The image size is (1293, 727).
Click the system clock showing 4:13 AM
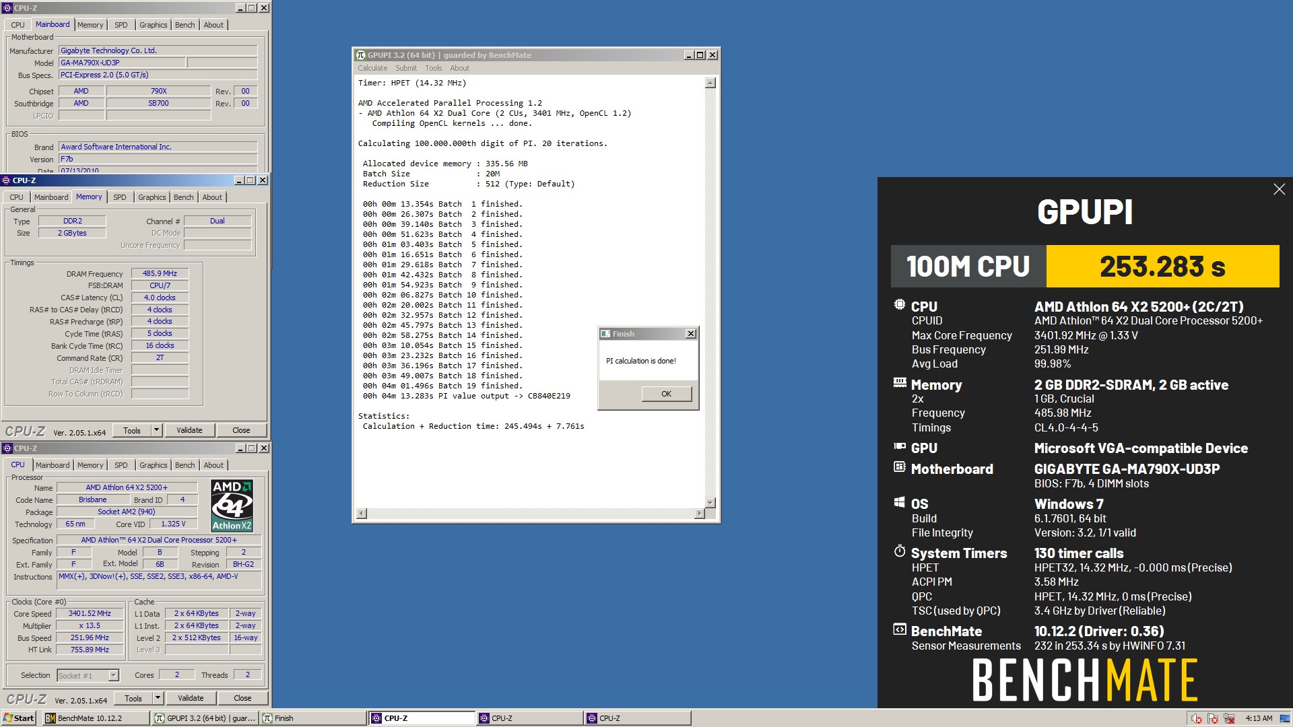coord(1259,718)
